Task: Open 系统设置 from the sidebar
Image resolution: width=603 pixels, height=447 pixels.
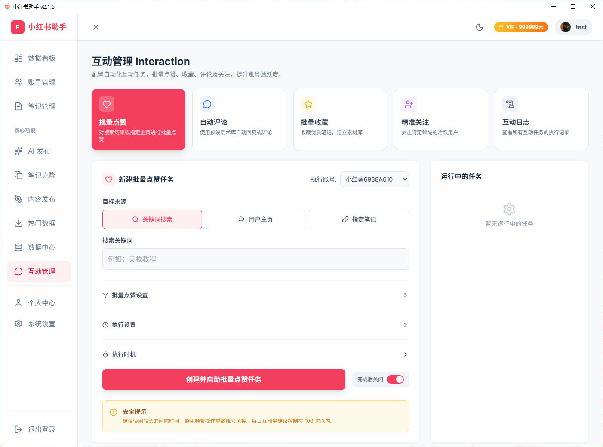Action: [x=38, y=323]
